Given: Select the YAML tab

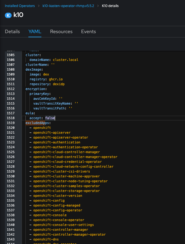Looking at the screenshot, I should [35, 32].
